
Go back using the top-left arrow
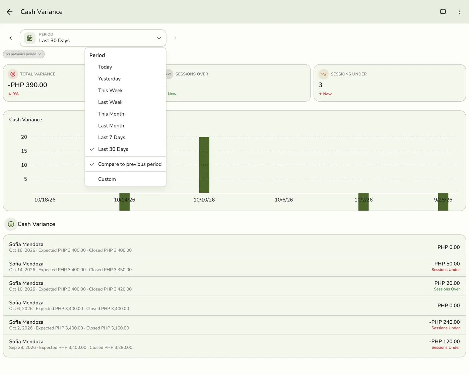pyautogui.click(x=10, y=12)
